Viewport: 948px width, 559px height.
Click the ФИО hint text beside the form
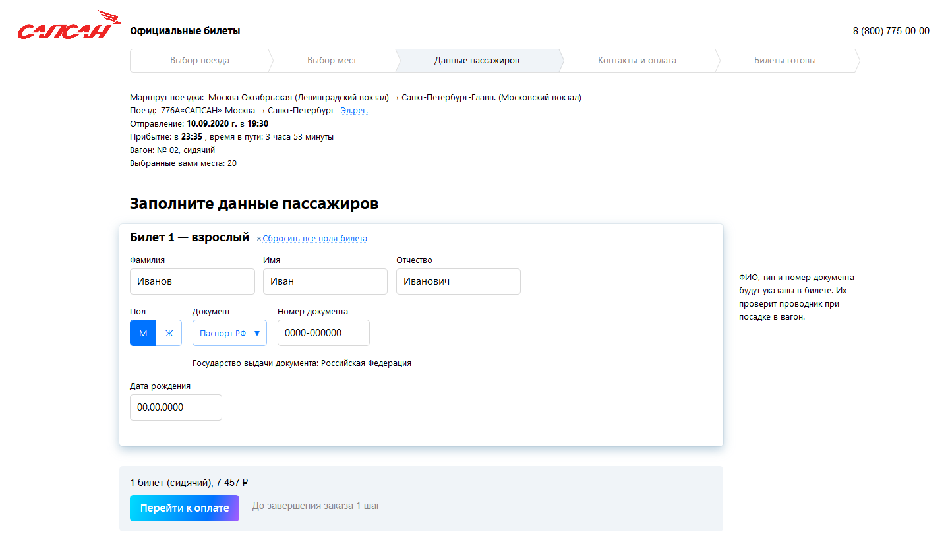point(796,297)
